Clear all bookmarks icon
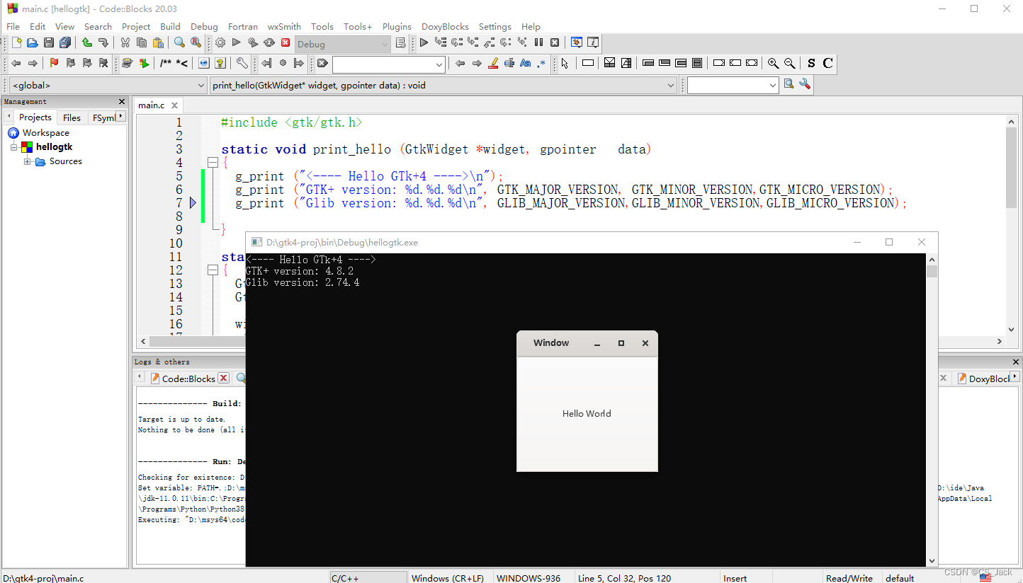 103,63
